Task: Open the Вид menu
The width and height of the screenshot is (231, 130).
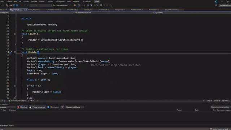Action: pos(15,1)
